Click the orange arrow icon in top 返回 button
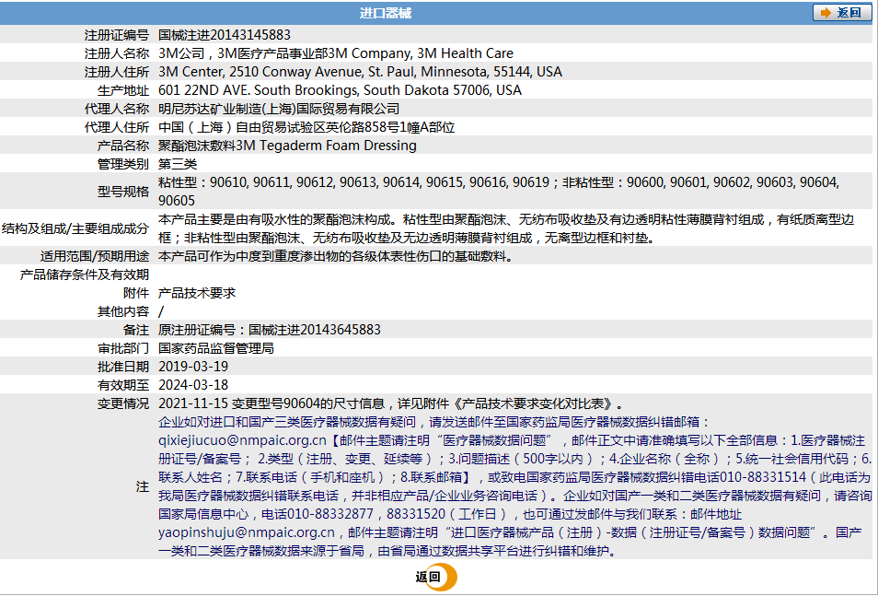This screenshot has width=878, height=596. tap(826, 12)
